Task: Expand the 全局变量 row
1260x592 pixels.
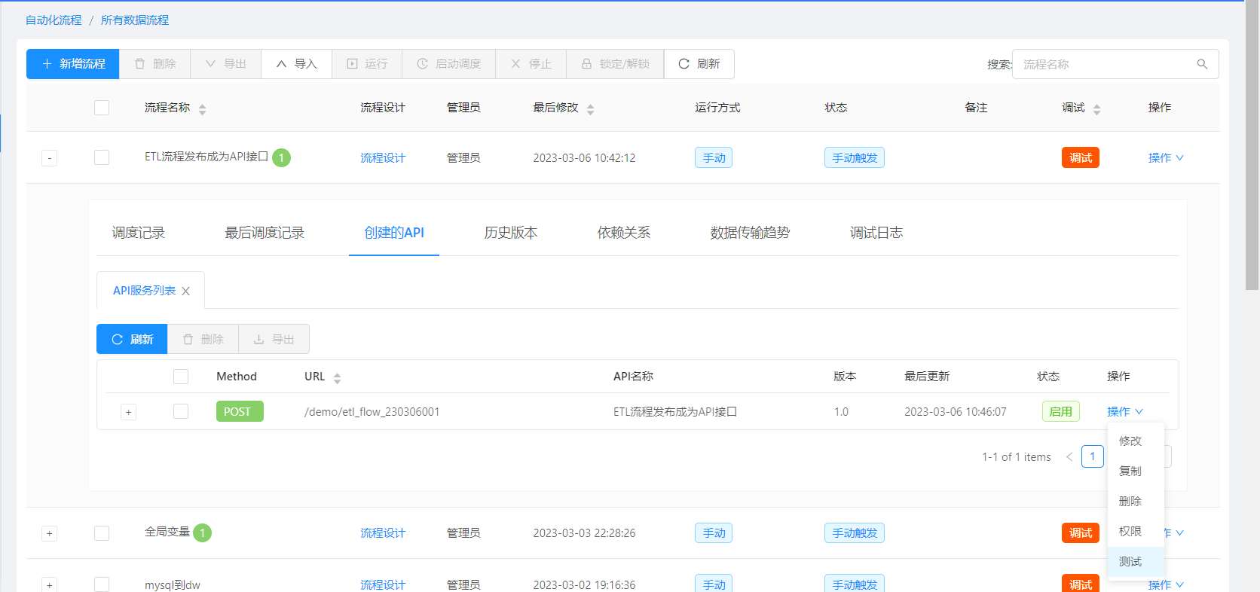Action: tap(50, 534)
